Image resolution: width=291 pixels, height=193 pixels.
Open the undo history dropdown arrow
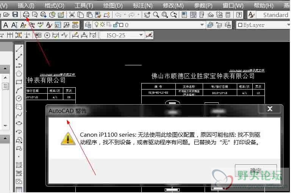coord(125,14)
